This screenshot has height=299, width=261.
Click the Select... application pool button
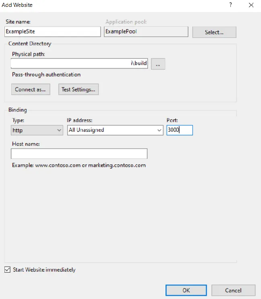[214, 32]
